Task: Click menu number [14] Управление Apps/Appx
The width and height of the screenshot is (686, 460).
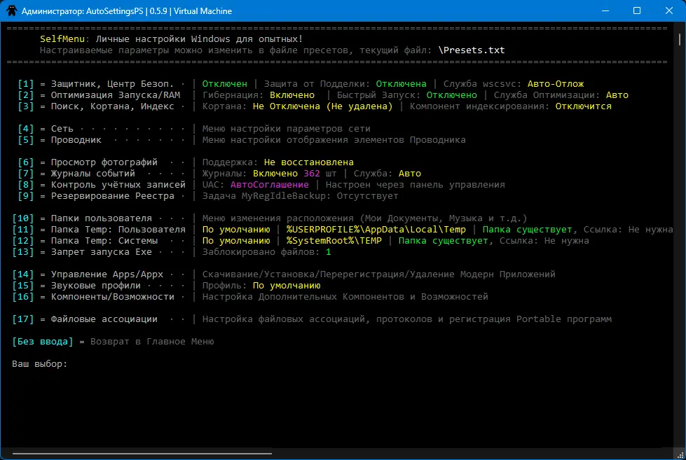Action: tap(22, 274)
